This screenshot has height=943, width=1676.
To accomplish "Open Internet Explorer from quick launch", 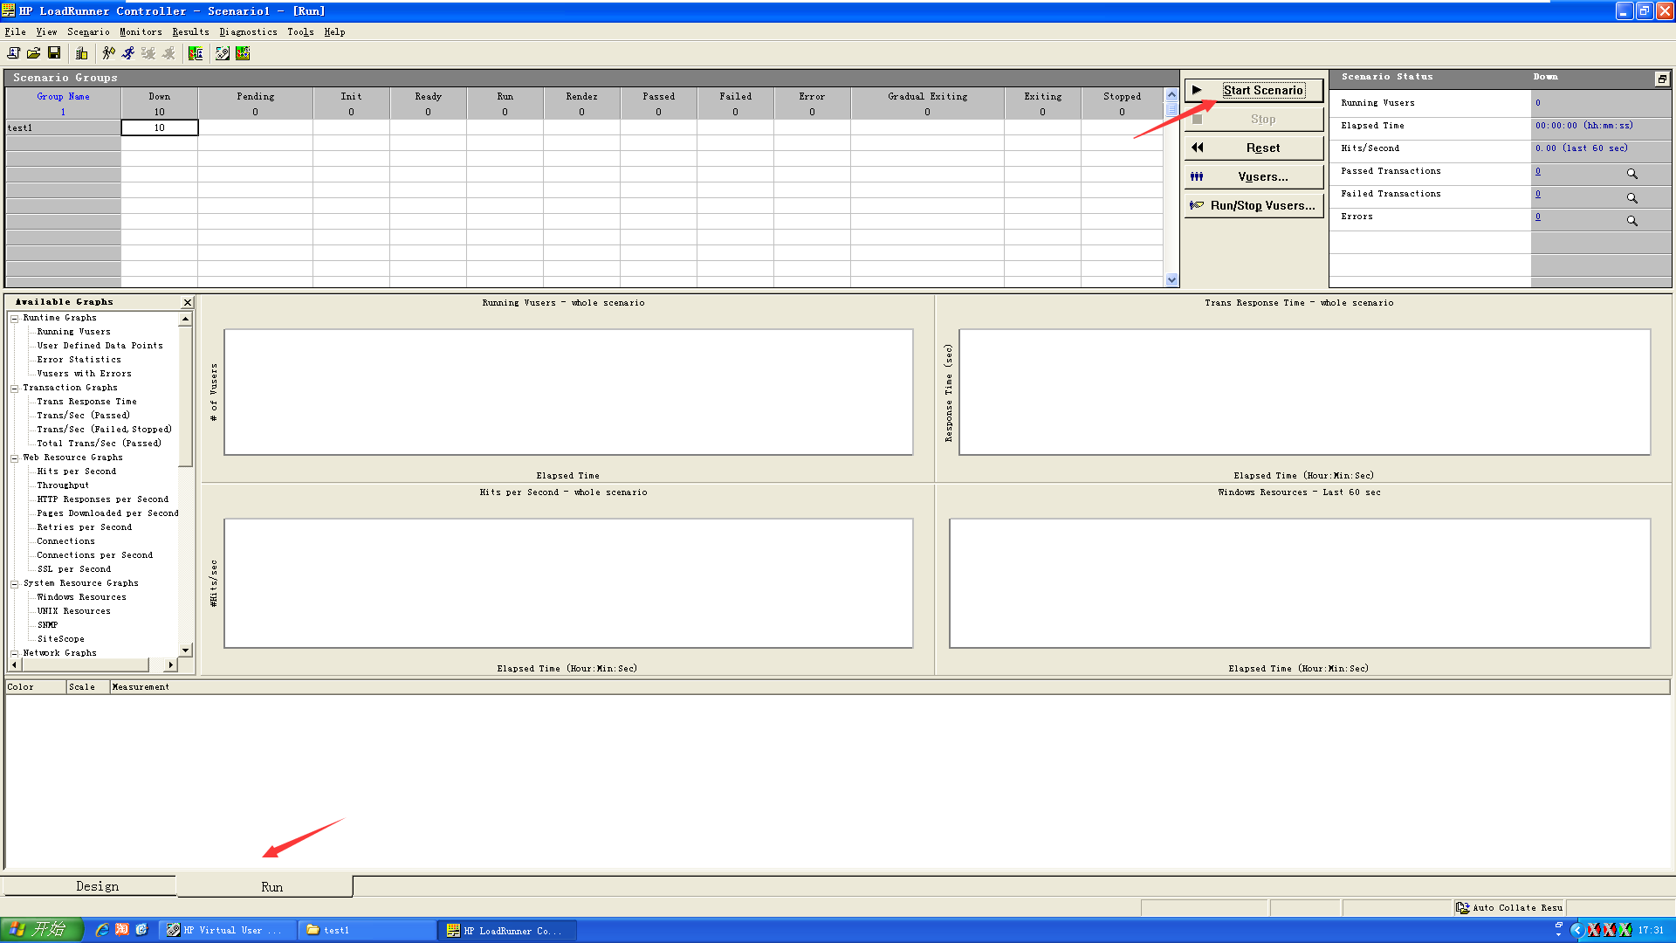I will coord(101,930).
